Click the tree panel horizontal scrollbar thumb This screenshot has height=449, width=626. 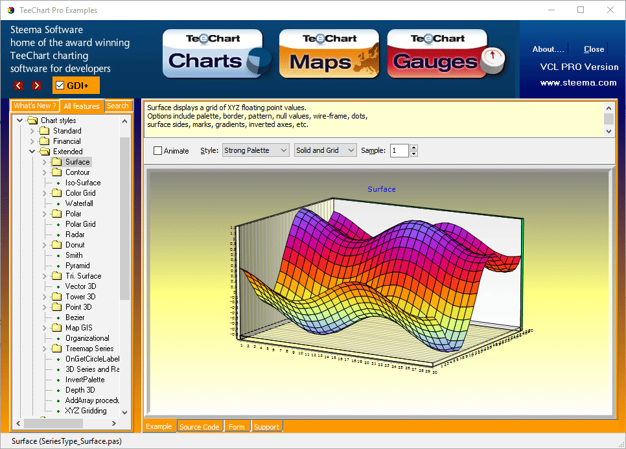pos(55,423)
